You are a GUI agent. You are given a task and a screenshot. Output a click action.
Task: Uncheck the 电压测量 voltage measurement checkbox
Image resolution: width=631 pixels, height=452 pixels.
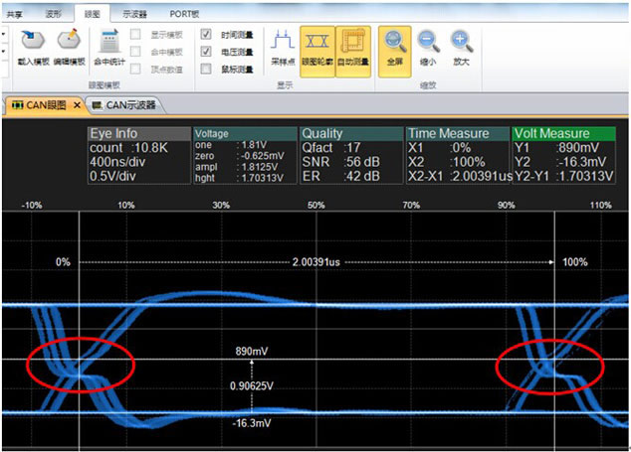(206, 52)
